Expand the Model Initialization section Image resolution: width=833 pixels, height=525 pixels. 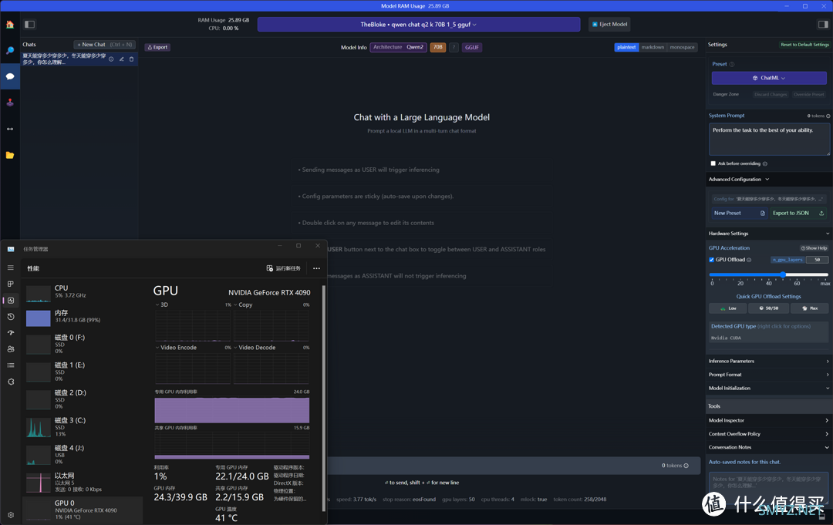[769, 388]
